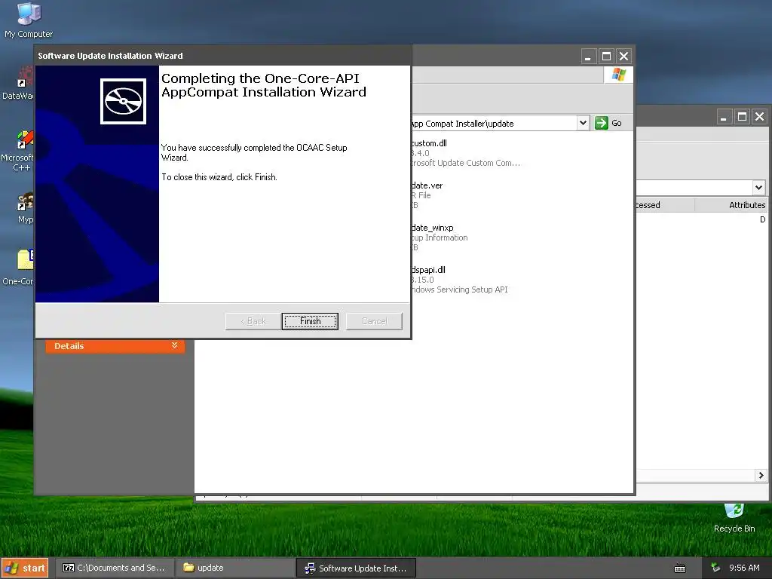Image resolution: width=772 pixels, height=579 pixels.
Task: Maximize the 7-Zip background window
Action: pyautogui.click(x=742, y=117)
